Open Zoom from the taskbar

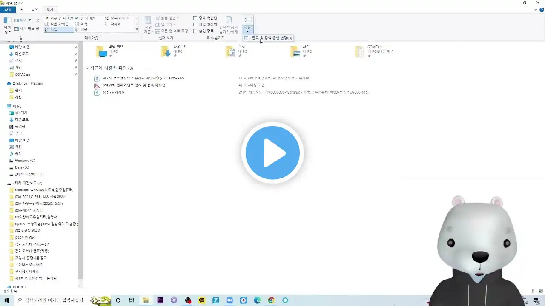click(229, 300)
